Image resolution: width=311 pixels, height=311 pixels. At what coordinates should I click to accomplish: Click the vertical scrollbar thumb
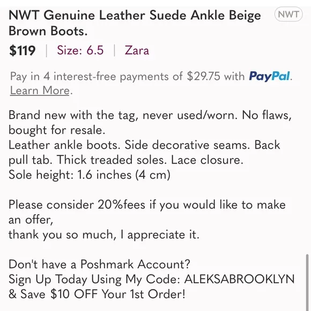pos(307,282)
